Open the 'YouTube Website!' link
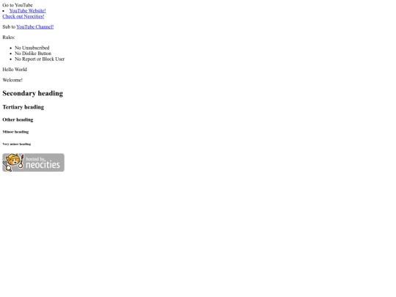 (x=28, y=10)
